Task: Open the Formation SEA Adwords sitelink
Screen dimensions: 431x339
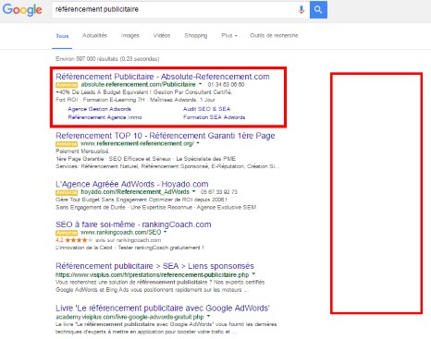Action: pyautogui.click(x=214, y=117)
